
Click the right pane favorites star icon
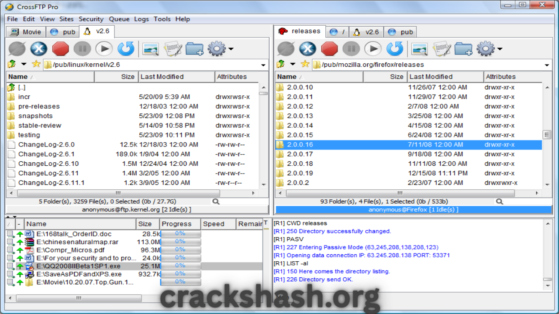(305, 64)
